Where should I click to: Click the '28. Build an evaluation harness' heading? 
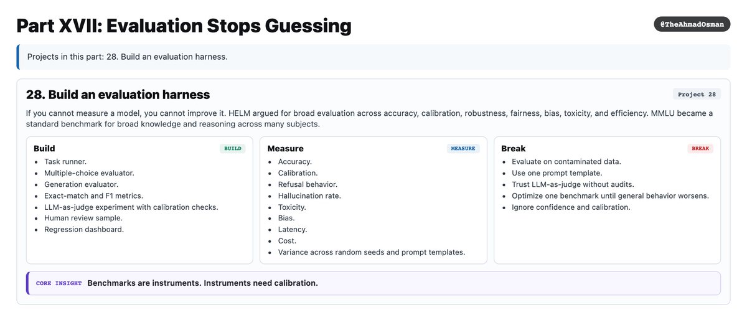point(118,95)
